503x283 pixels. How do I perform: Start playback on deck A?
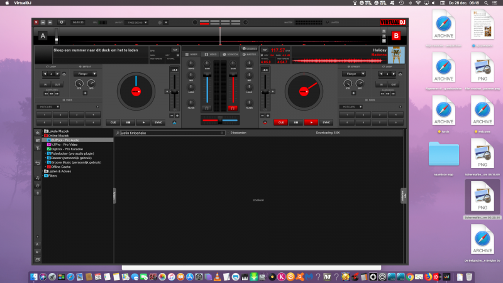(143, 122)
